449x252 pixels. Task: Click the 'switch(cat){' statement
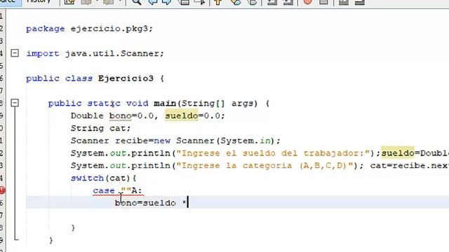click(x=104, y=178)
